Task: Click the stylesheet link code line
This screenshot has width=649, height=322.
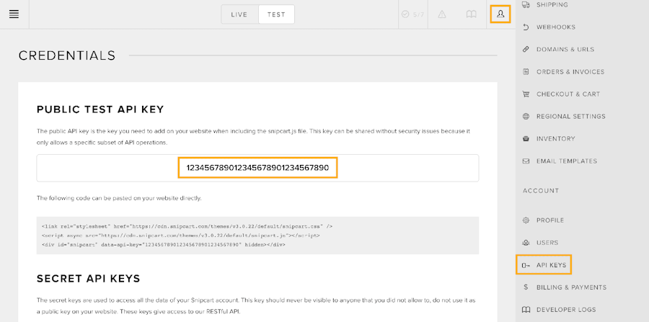Action: pyautogui.click(x=187, y=226)
